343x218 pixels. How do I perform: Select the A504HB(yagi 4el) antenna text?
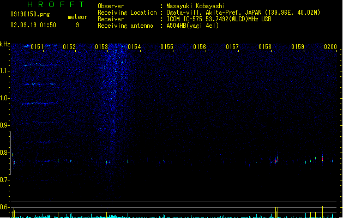[x=192, y=26]
